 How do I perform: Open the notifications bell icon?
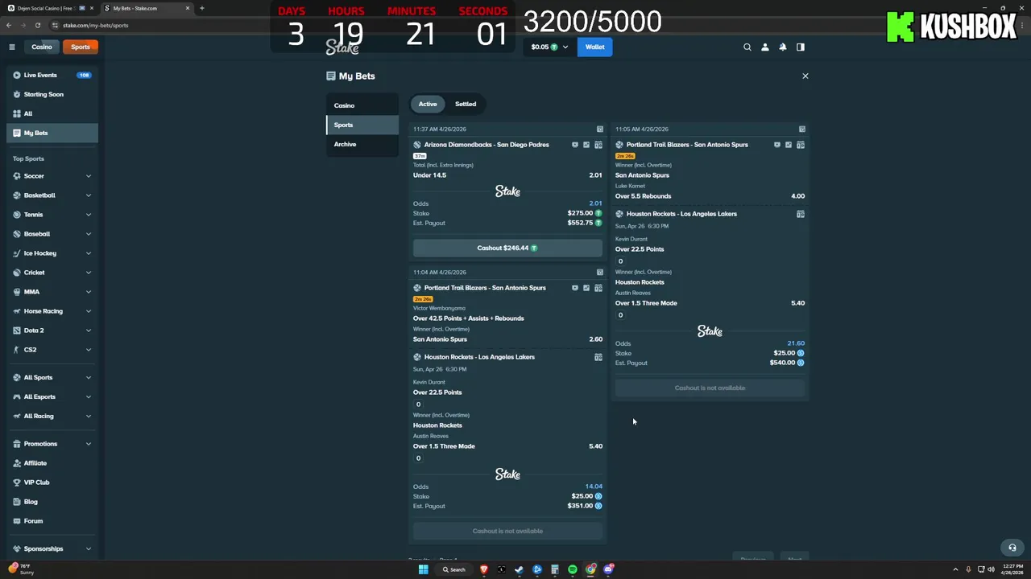(783, 47)
